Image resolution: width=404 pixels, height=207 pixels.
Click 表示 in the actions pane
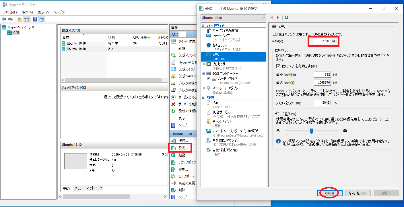tap(182, 118)
